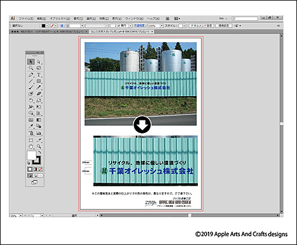The height and width of the screenshot is (245, 297).
Task: Click the Change Screen Mode icon
Action: click(34, 182)
